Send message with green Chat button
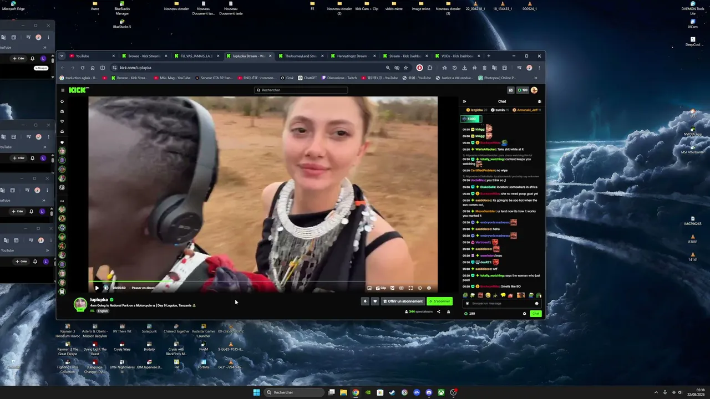710x399 pixels. [x=535, y=314]
